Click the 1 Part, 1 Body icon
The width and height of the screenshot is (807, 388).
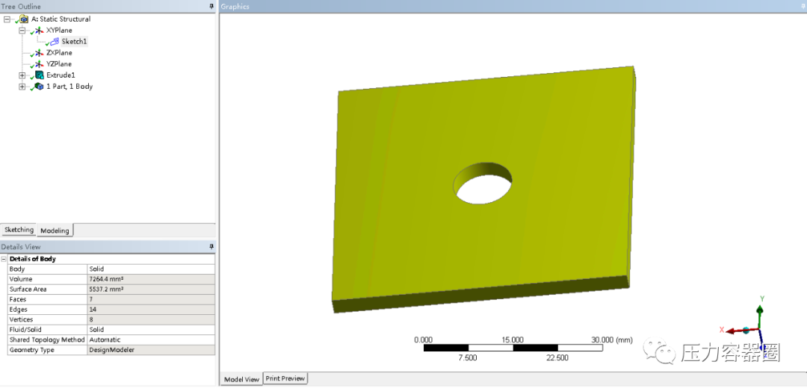pos(39,87)
